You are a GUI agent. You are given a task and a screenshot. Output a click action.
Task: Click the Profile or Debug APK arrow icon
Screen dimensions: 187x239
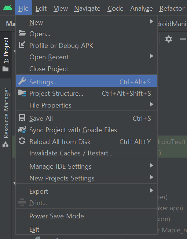pos(22,45)
